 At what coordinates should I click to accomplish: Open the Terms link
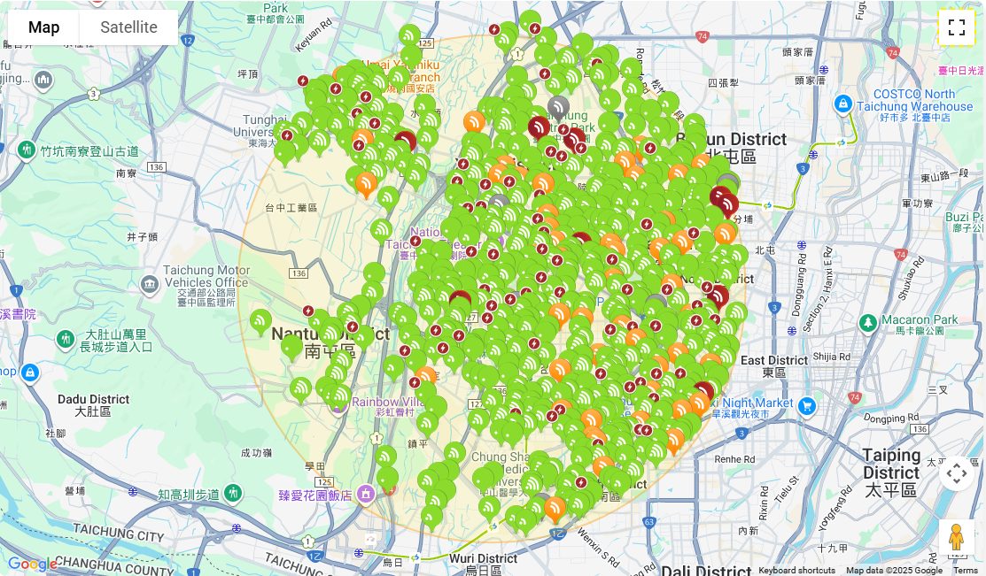967,570
